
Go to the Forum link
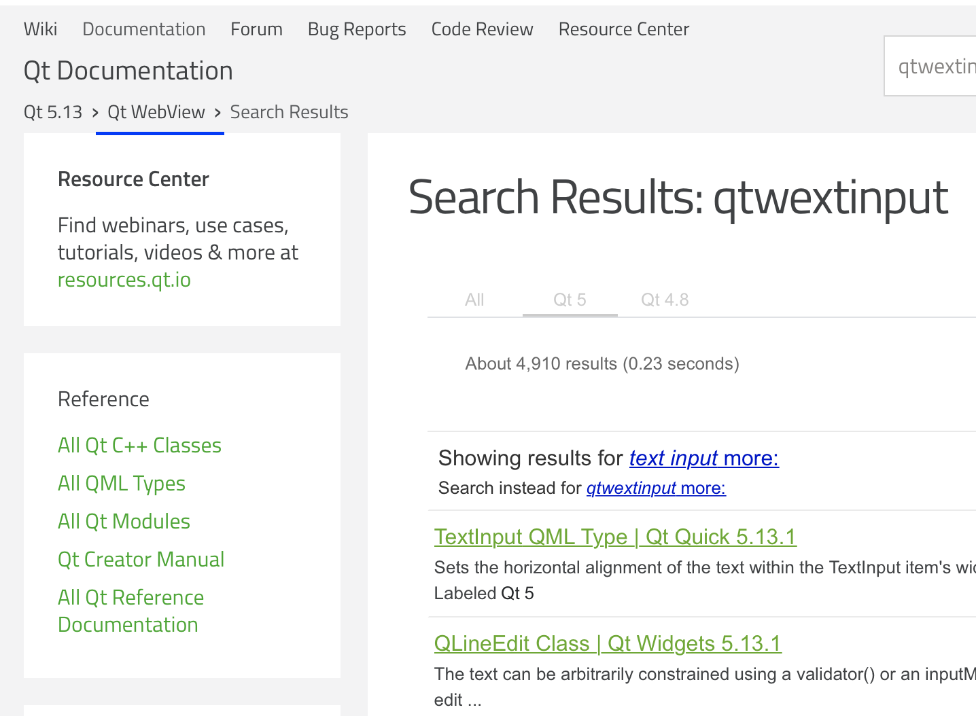pyautogui.click(x=256, y=29)
